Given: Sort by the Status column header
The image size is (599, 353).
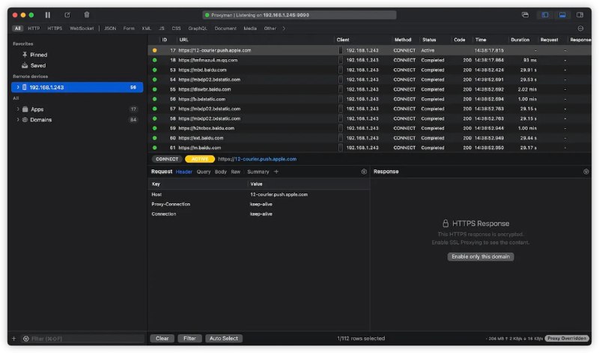Looking at the screenshot, I should [x=429, y=40].
